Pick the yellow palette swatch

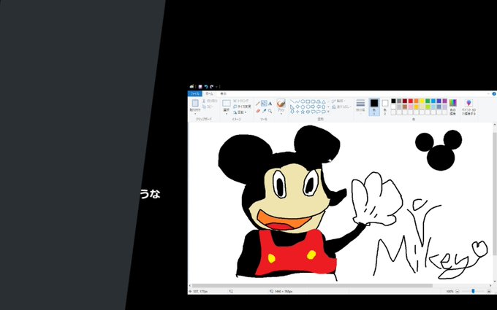coord(422,101)
